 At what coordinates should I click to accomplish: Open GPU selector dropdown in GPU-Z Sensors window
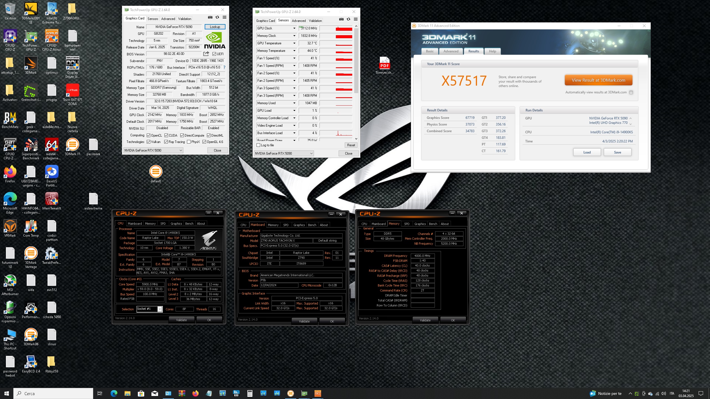(x=284, y=154)
